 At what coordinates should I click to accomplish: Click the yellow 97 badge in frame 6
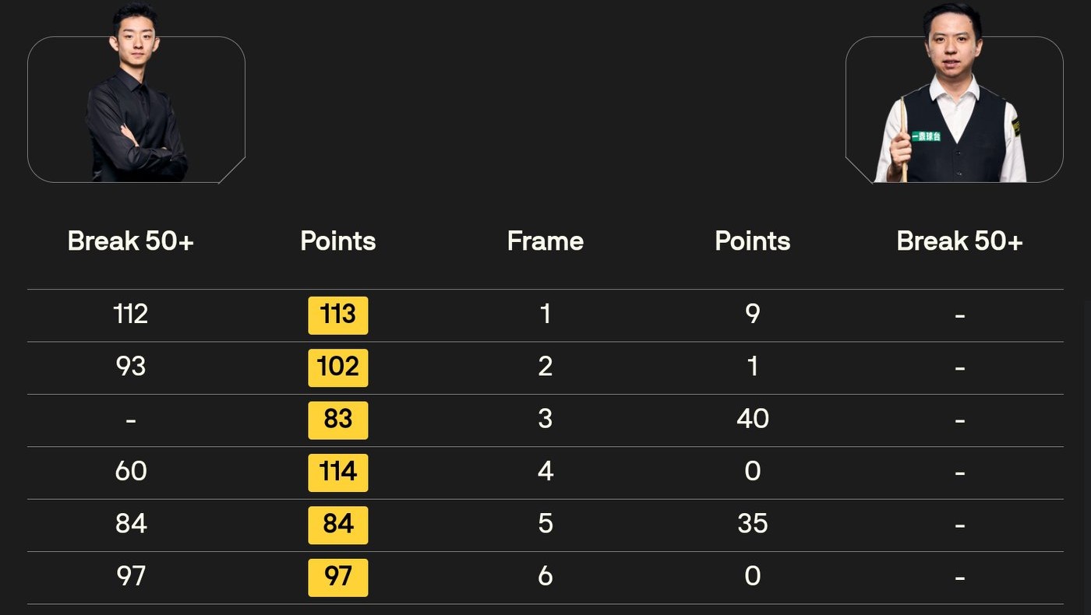point(338,578)
